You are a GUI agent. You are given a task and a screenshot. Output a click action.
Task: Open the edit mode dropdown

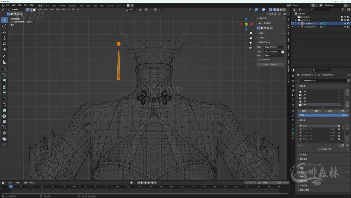click(x=16, y=10)
